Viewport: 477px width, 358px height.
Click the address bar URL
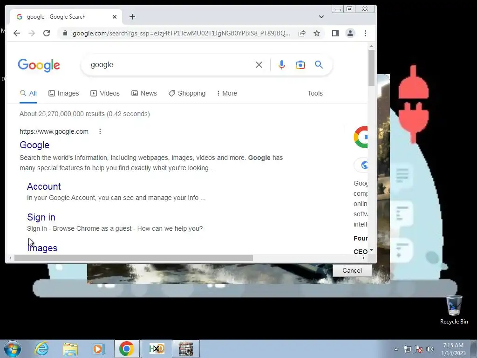click(181, 33)
